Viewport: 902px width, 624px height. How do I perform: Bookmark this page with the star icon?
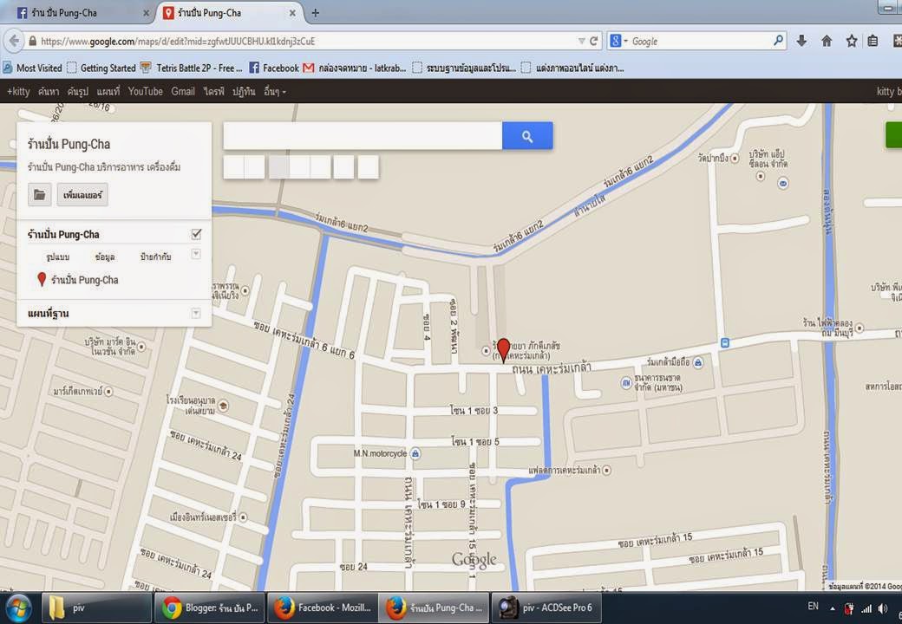click(852, 41)
